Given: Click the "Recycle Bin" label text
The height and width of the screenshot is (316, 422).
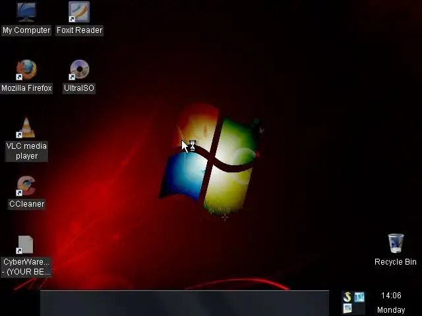Looking at the screenshot, I should point(396,262).
